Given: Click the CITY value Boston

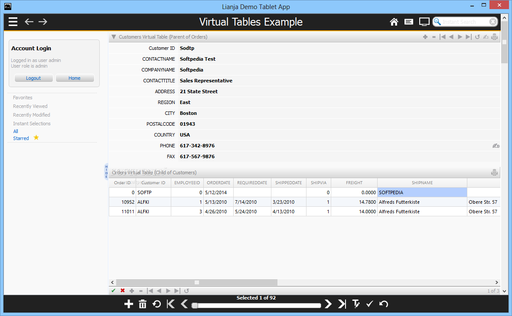Looking at the screenshot, I should (x=189, y=113).
